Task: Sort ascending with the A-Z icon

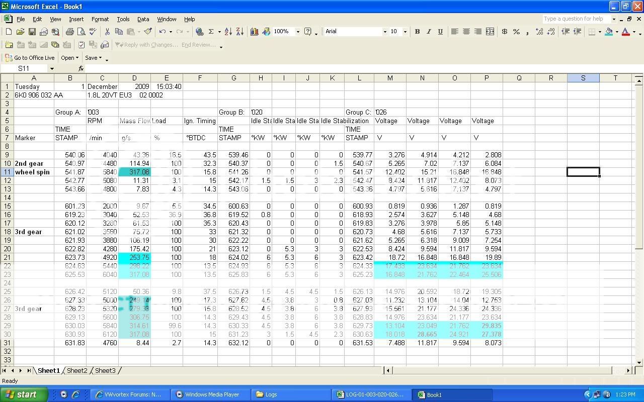Action: coord(228,32)
